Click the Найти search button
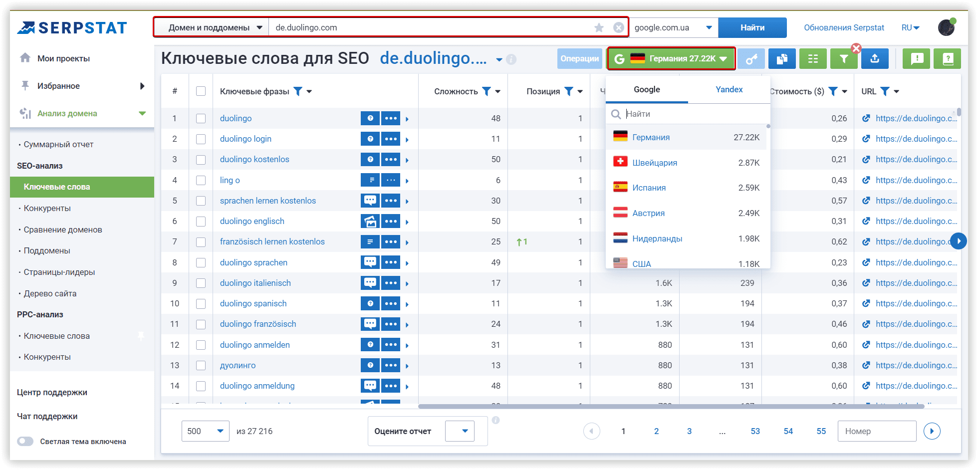Image resolution: width=978 pixels, height=470 pixels. 752,27
